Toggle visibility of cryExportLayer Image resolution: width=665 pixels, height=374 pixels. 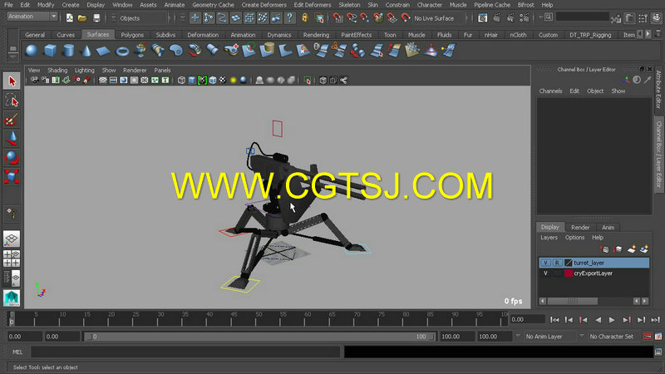coord(545,273)
